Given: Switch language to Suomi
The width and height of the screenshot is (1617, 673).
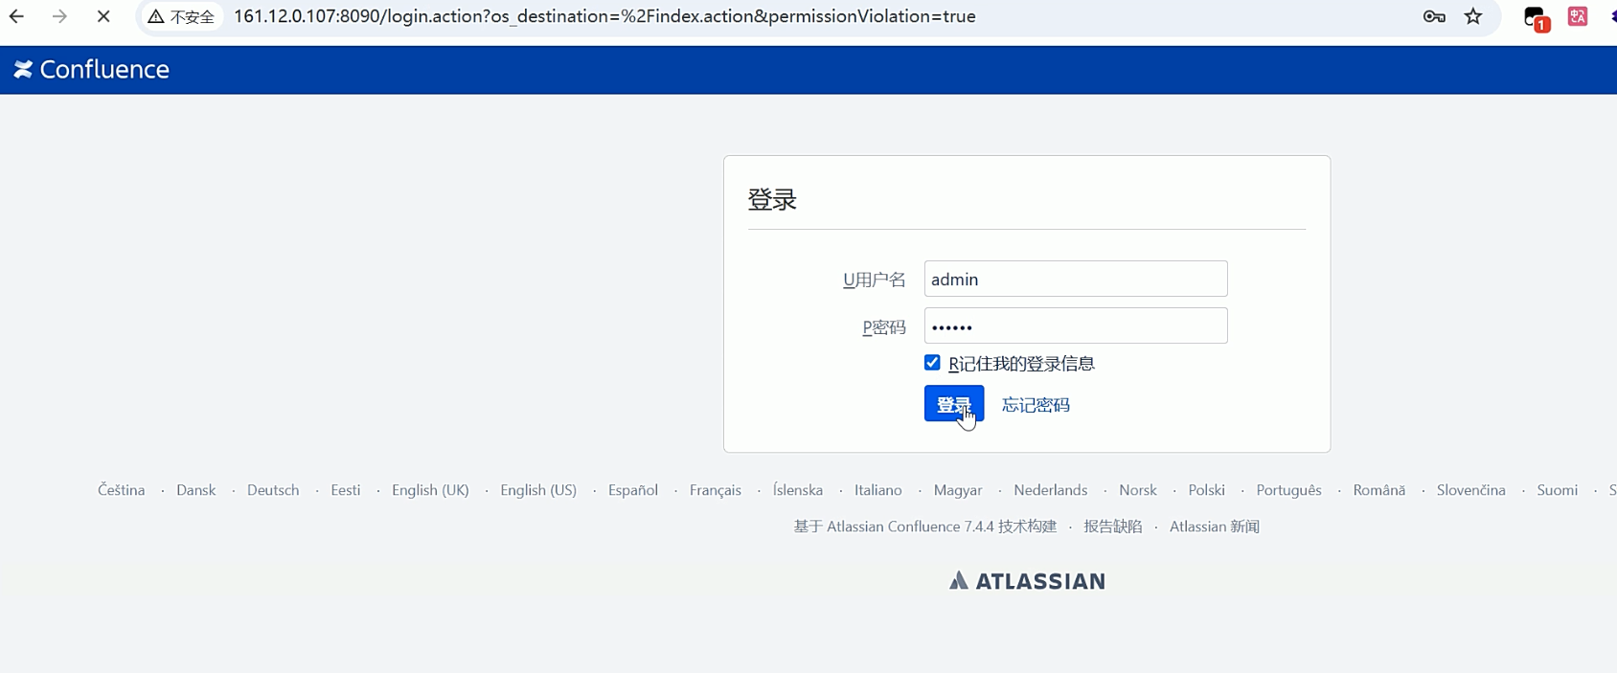Looking at the screenshot, I should tap(1558, 489).
